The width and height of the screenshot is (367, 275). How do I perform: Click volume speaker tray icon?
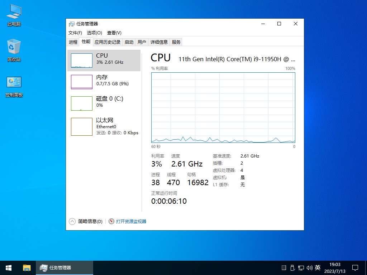click(x=309, y=268)
